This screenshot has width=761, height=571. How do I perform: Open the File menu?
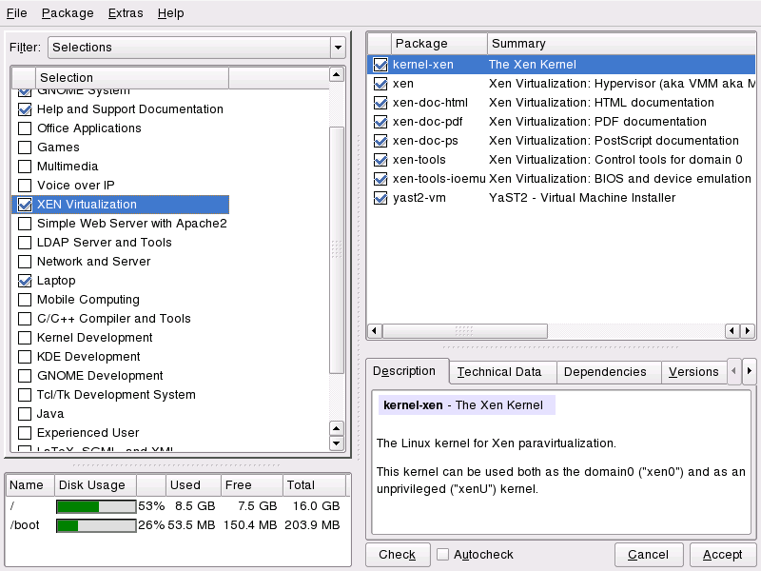16,13
